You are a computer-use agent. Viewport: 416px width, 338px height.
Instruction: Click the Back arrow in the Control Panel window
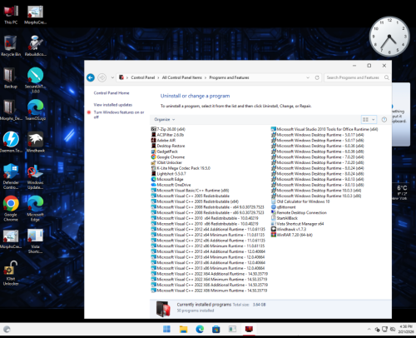91,77
